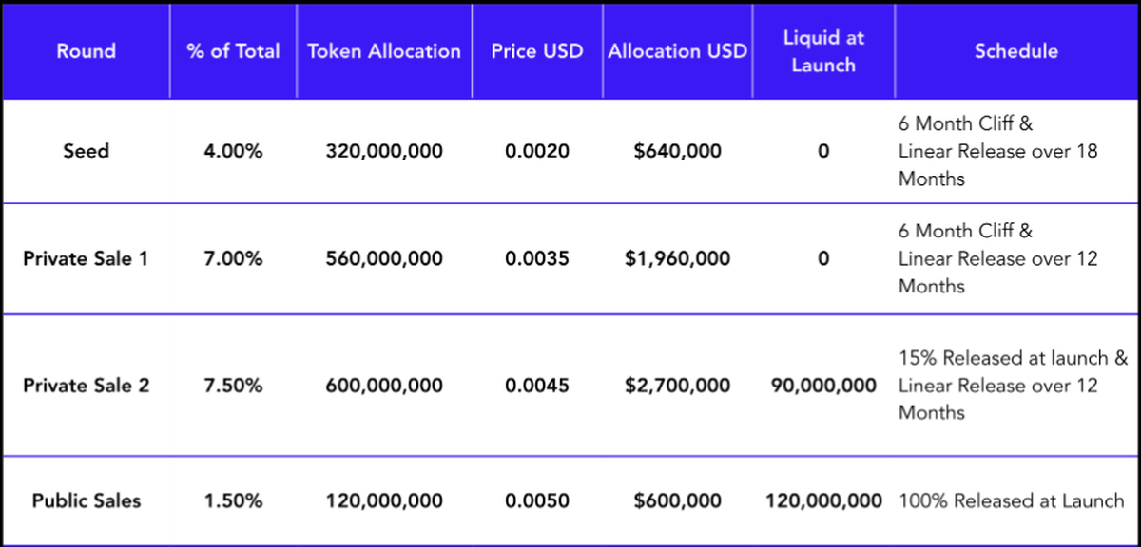Image resolution: width=1141 pixels, height=547 pixels.
Task: Select the 0.0020 seed price cell
Action: 537,150
